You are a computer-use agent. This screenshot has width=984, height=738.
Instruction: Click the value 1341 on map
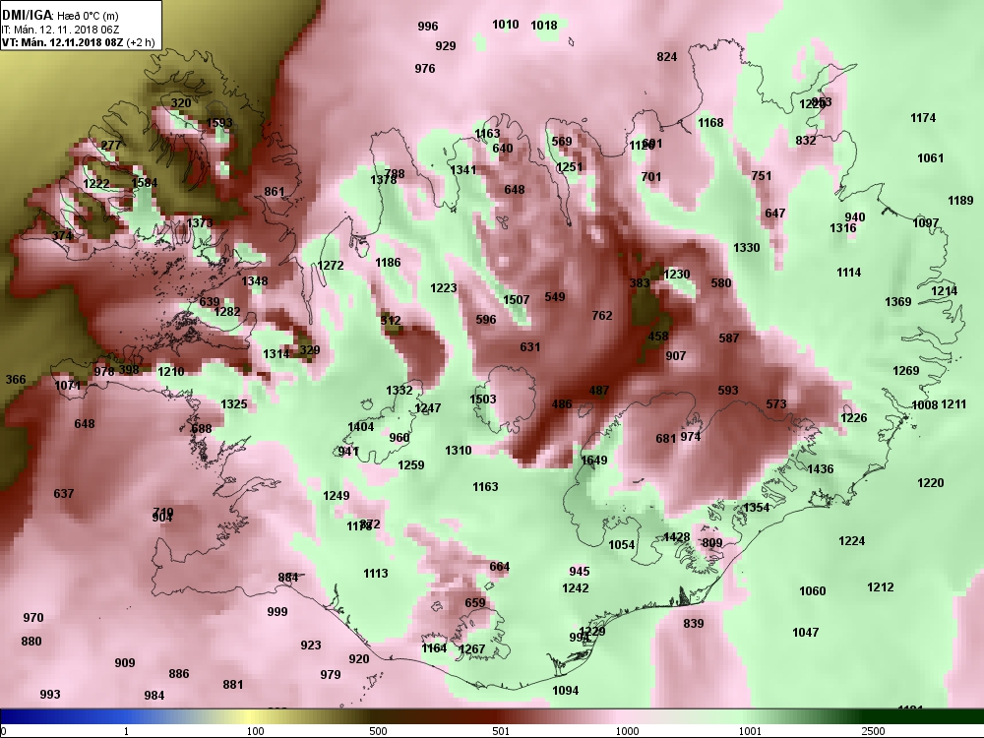pos(463,170)
